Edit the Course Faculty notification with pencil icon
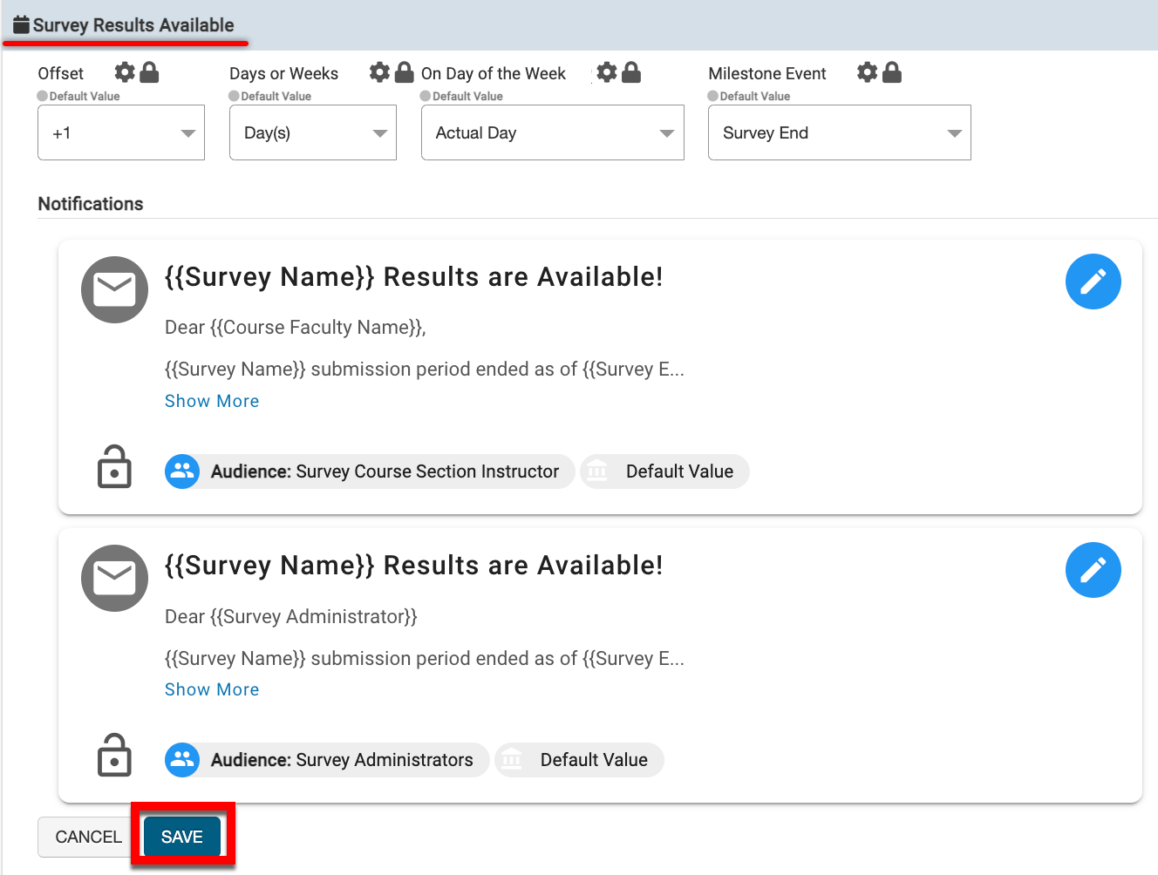Viewport: 1158px width, 875px height. tap(1093, 281)
